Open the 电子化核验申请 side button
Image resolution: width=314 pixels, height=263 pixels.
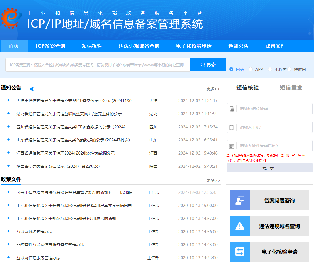(x=270, y=252)
